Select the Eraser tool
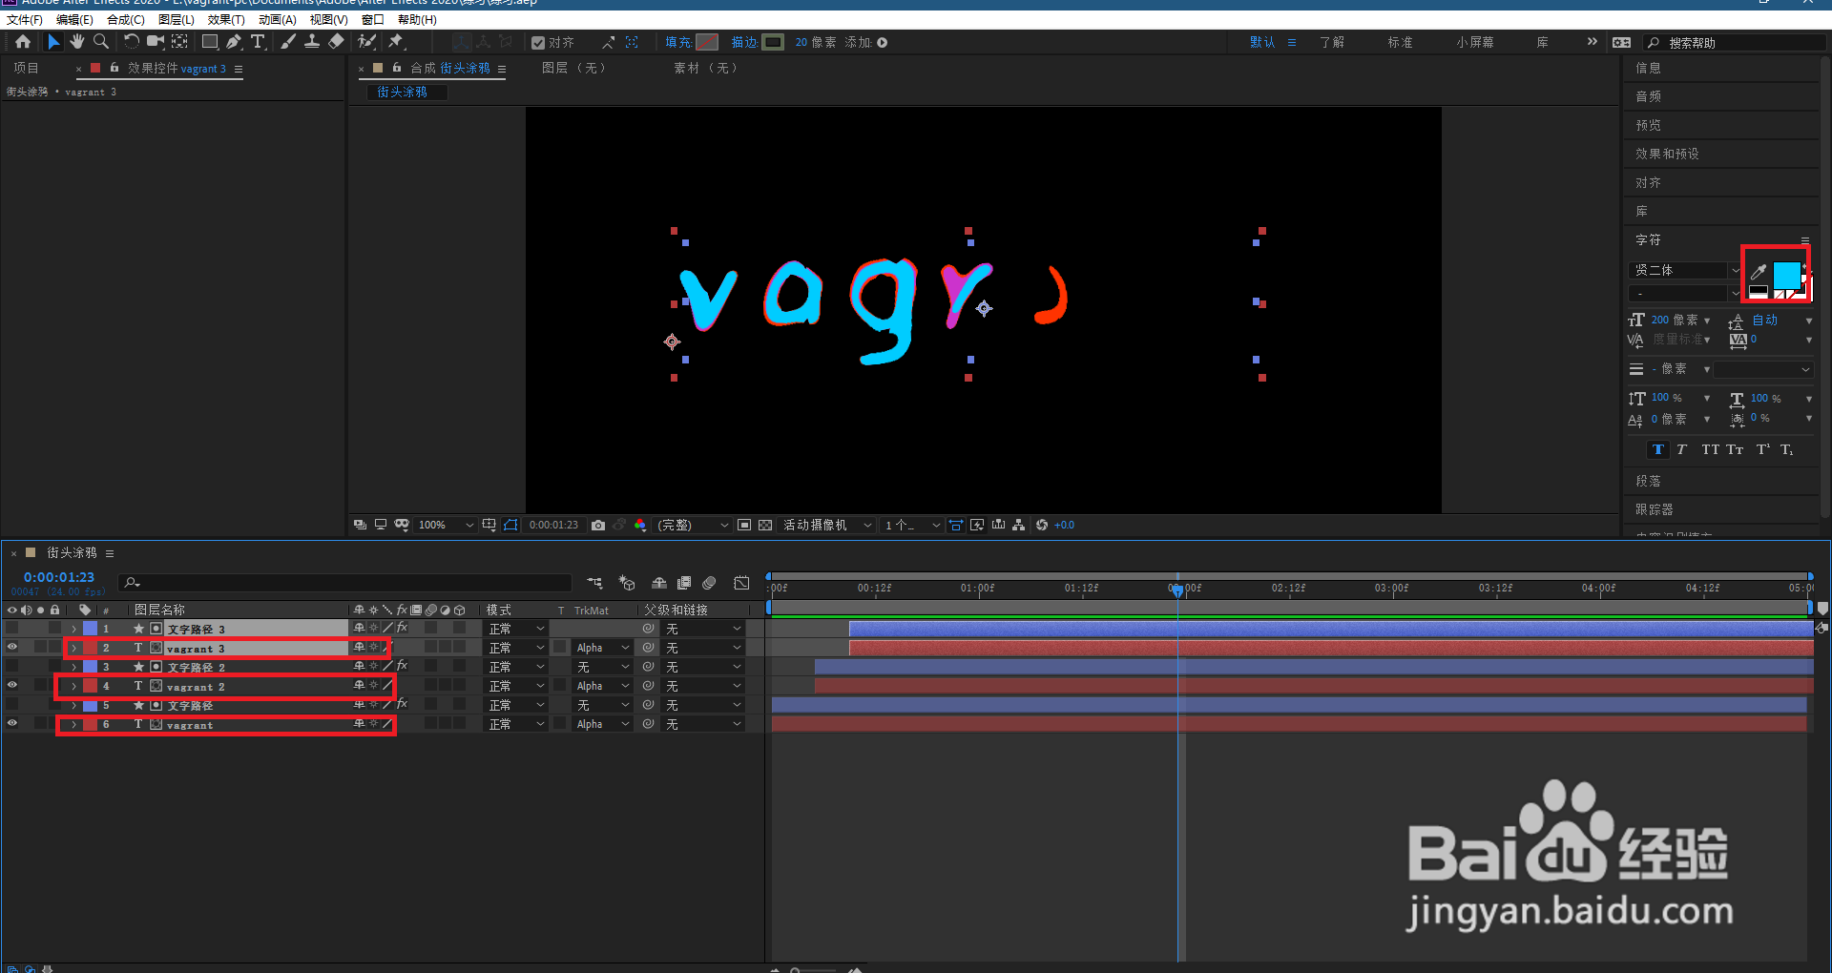This screenshot has width=1832, height=973. pos(336,42)
